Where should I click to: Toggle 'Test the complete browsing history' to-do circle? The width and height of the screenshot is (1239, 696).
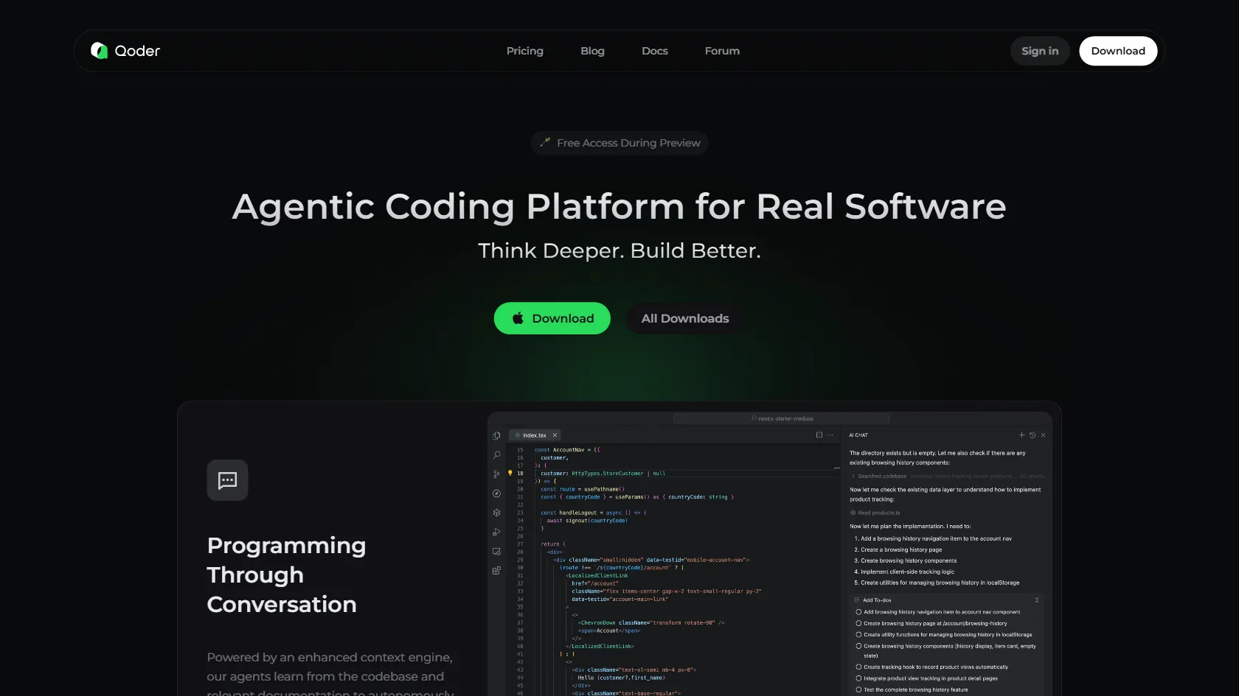coord(858,690)
